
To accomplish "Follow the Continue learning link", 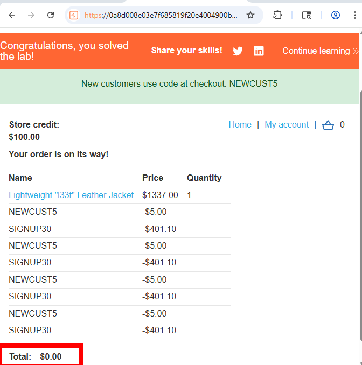I will (321, 51).
